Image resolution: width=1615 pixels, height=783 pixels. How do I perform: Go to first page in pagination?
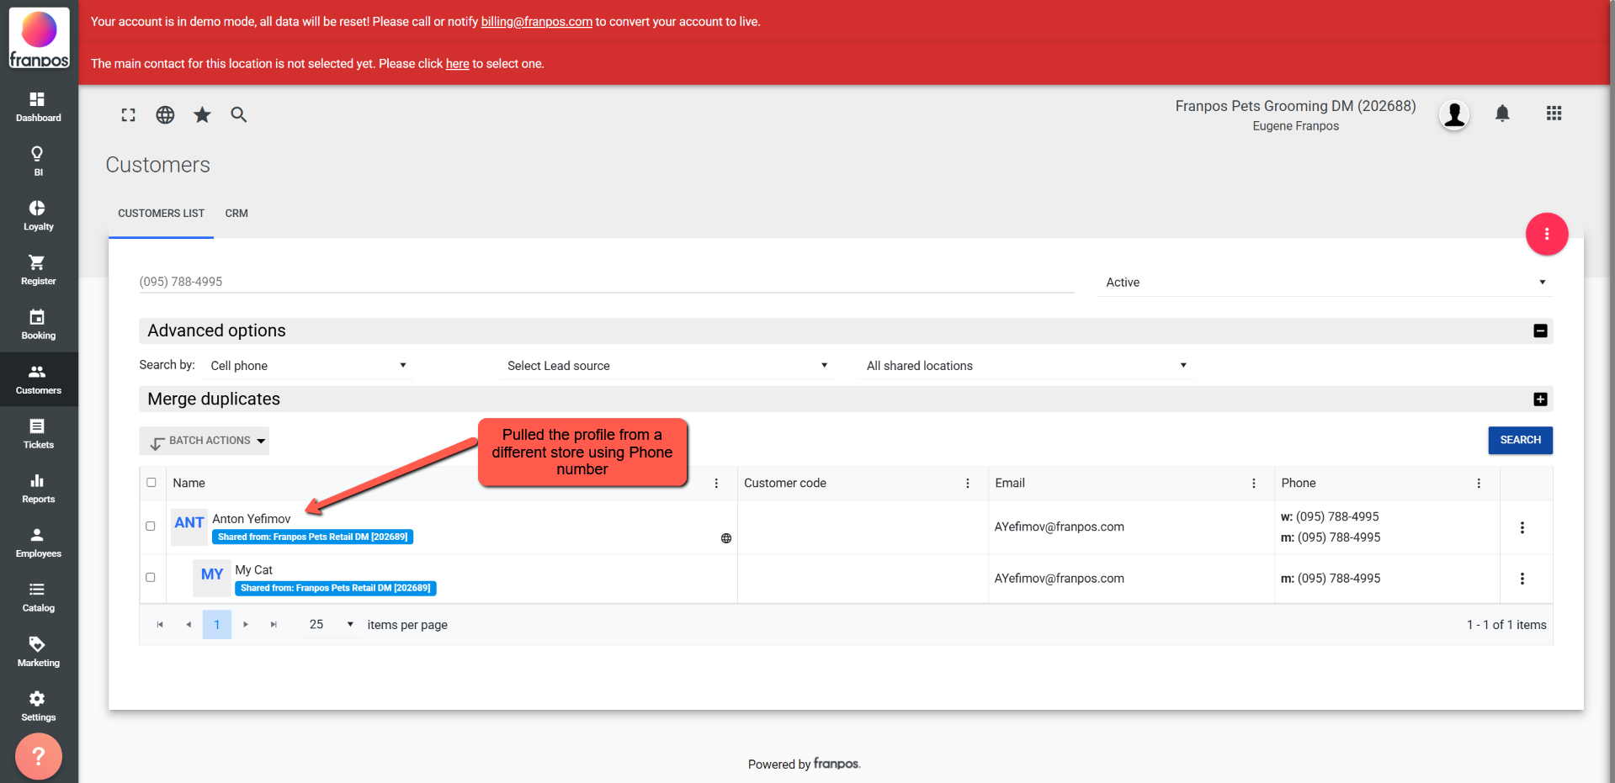click(x=160, y=625)
